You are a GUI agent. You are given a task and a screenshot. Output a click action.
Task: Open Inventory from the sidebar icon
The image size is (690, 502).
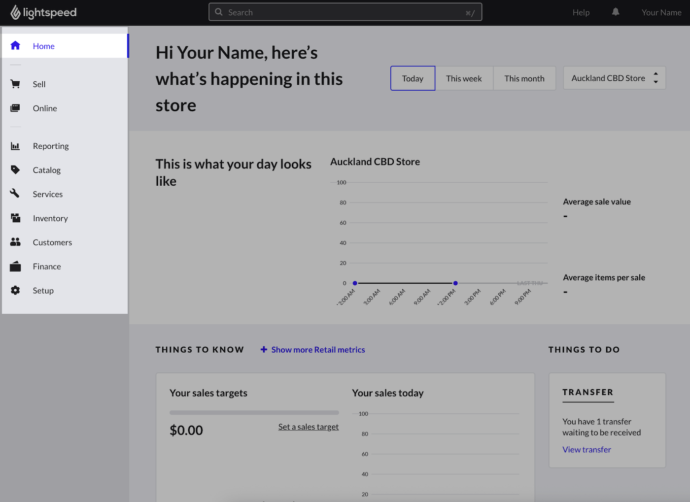tap(15, 218)
